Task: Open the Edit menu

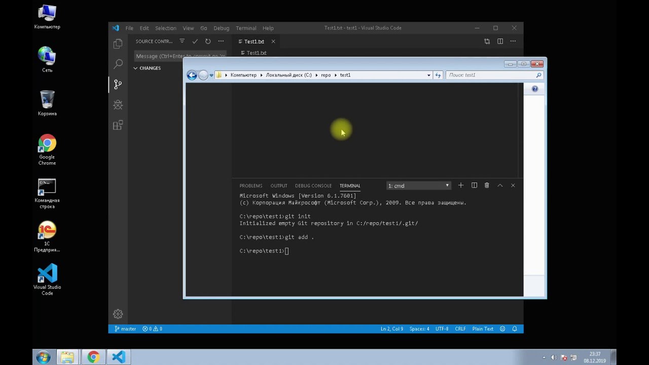Action: point(145,28)
